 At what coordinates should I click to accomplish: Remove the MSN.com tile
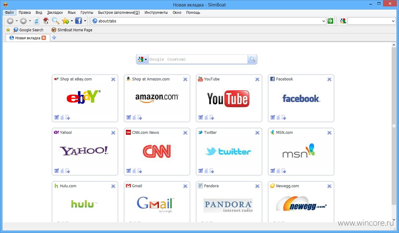[329, 133]
